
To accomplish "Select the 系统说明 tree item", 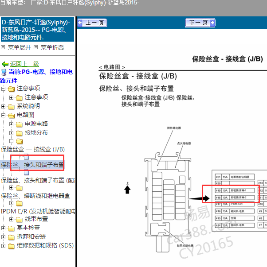I will [x=28, y=106].
